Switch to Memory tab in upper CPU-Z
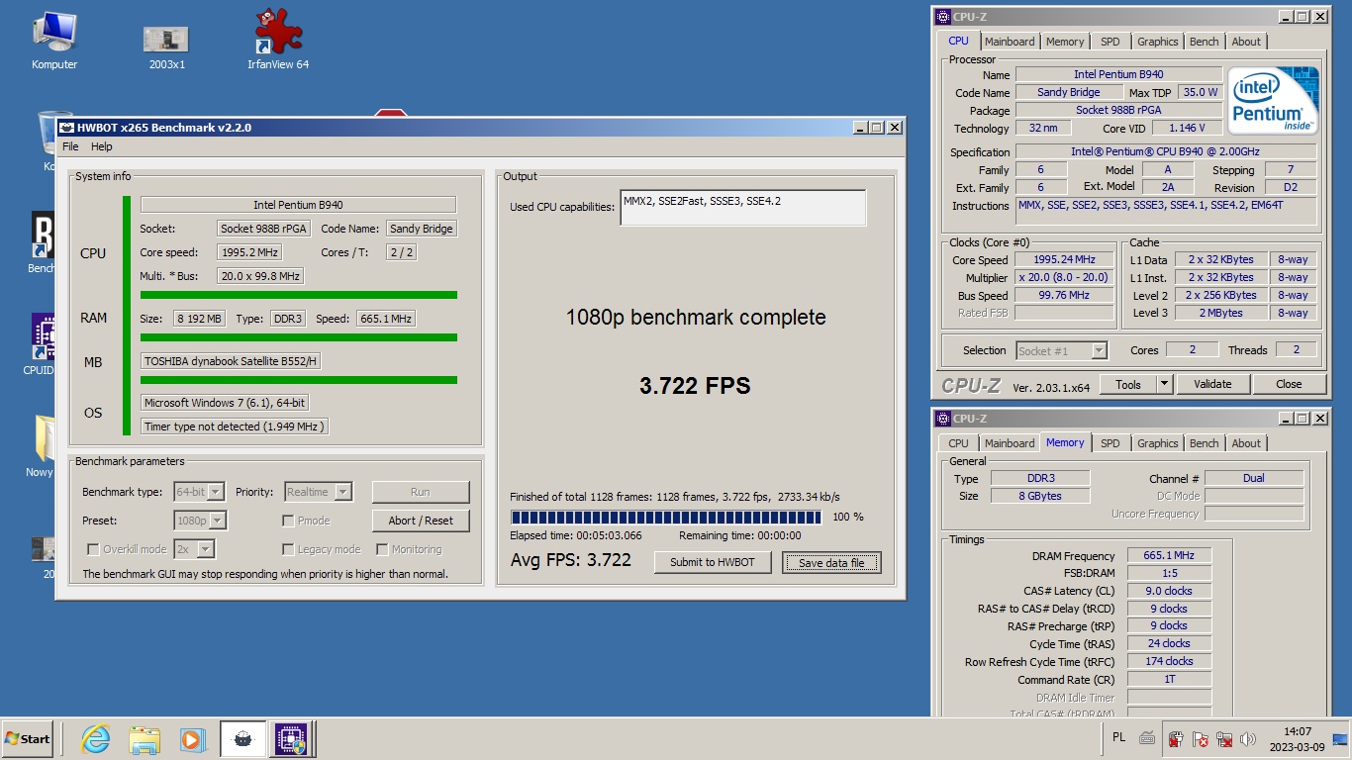The image size is (1352, 760). [x=1065, y=42]
